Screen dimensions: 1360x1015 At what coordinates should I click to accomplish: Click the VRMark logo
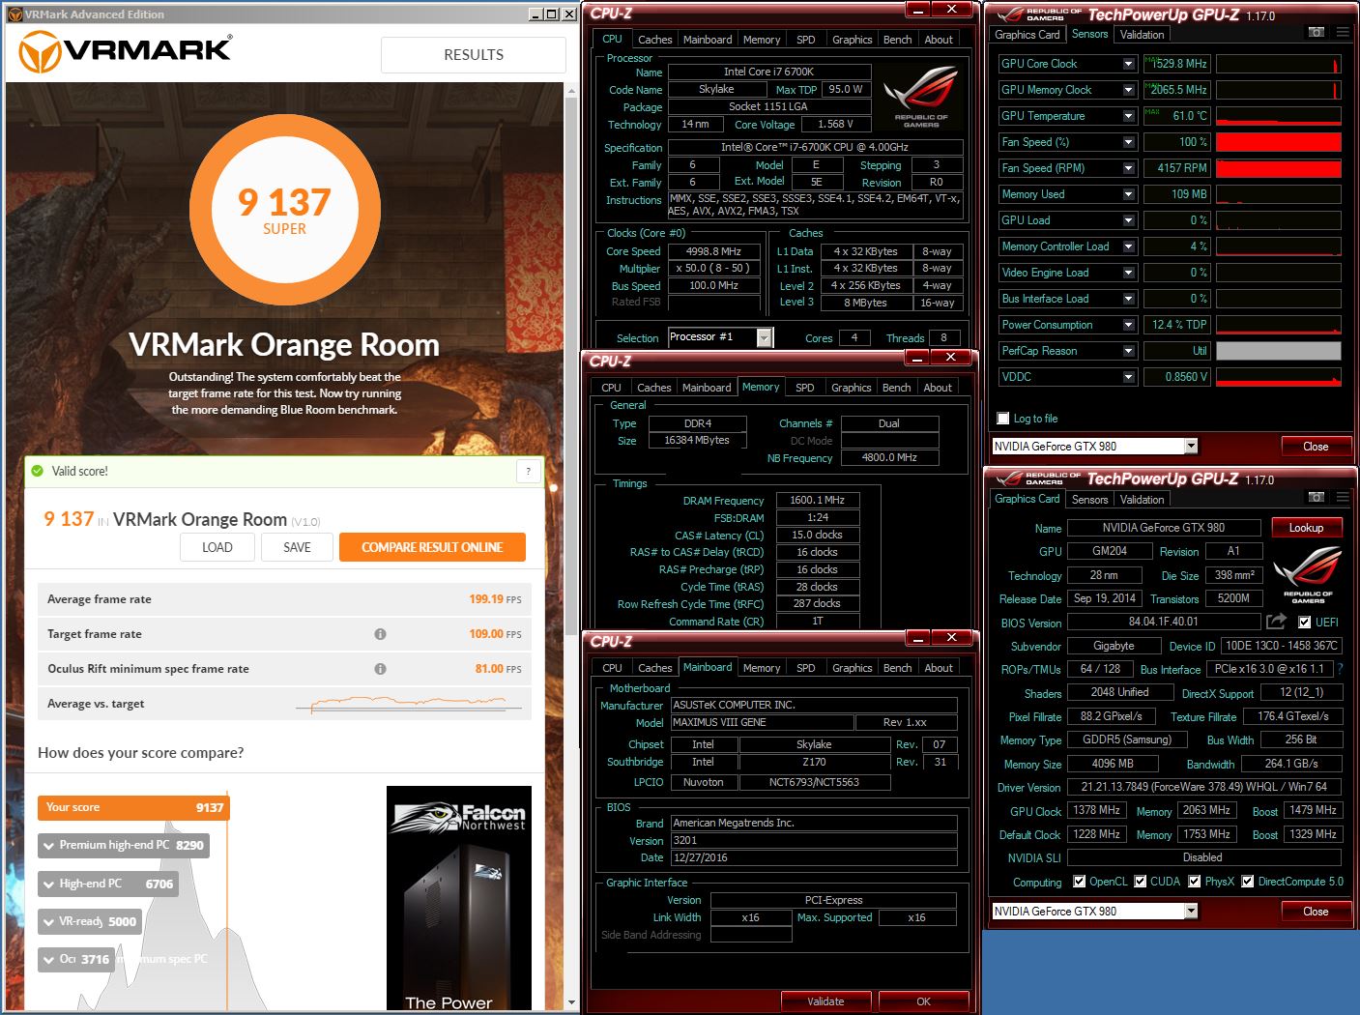click(x=126, y=51)
